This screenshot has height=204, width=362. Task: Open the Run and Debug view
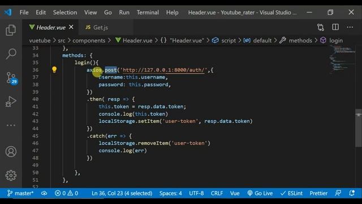tap(11, 101)
